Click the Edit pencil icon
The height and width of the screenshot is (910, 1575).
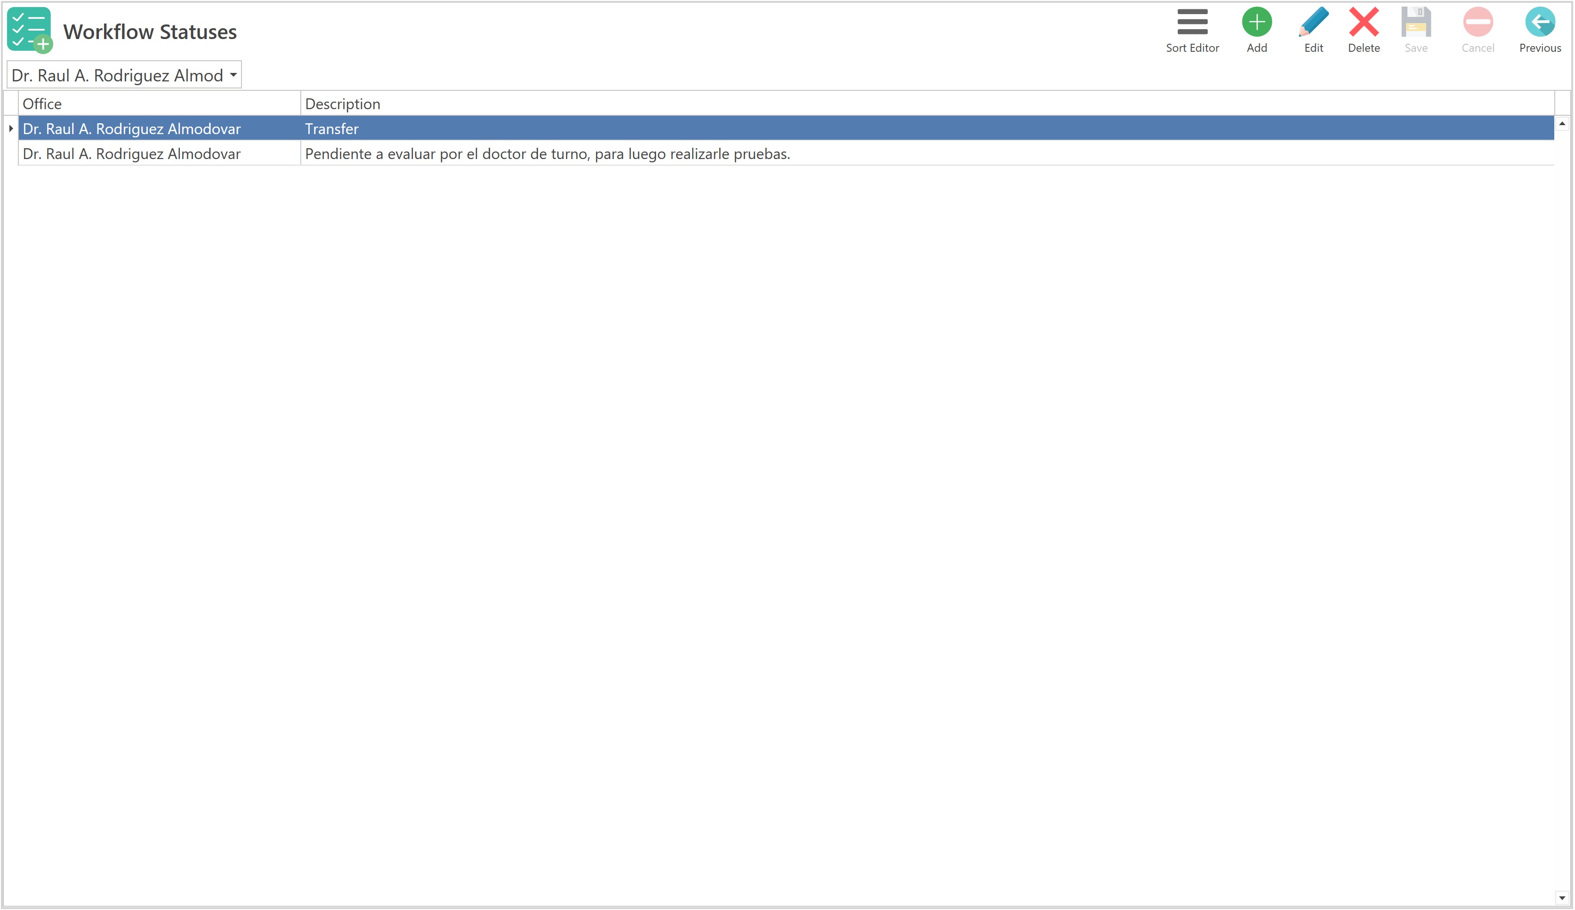pos(1313,23)
